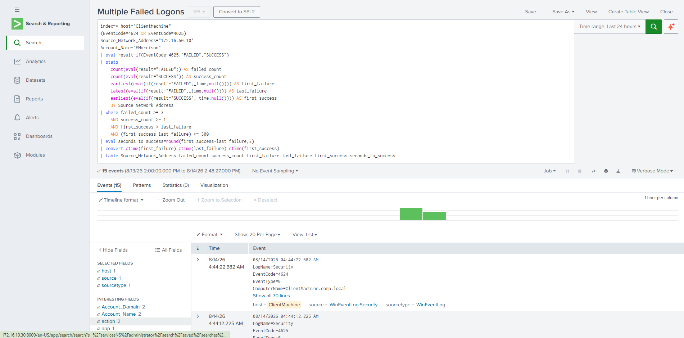Image resolution: width=684 pixels, height=338 pixels.
Task: Share the search job
Action: (x=593, y=171)
